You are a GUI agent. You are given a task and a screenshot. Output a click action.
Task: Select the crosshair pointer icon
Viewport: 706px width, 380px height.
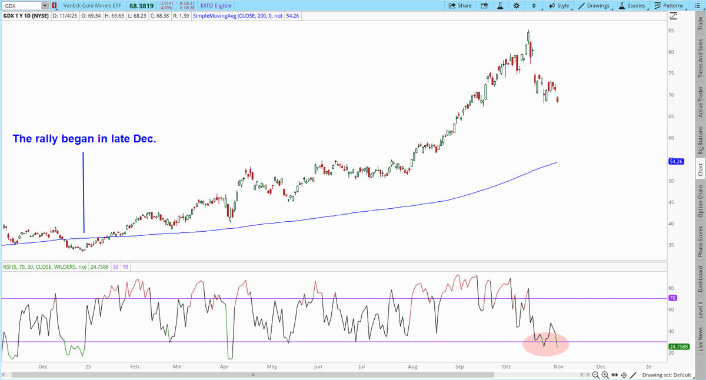[623, 375]
